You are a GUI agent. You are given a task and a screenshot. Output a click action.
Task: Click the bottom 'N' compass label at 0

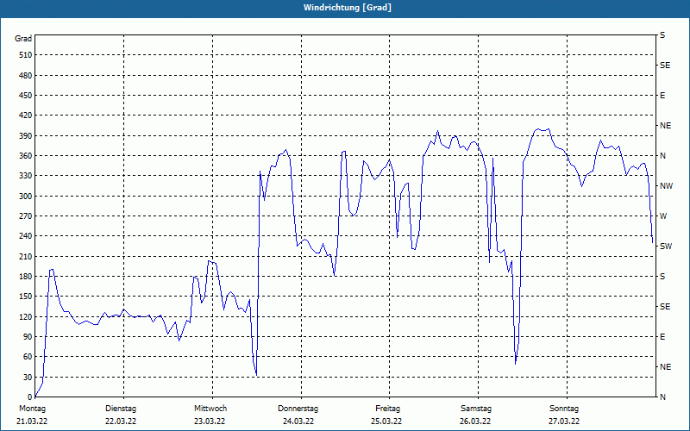663,397
